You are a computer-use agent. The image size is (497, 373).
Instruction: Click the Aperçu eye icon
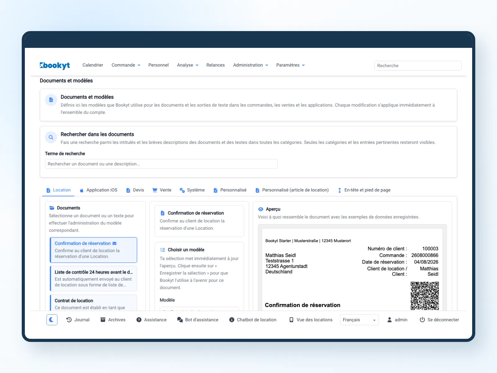261,209
